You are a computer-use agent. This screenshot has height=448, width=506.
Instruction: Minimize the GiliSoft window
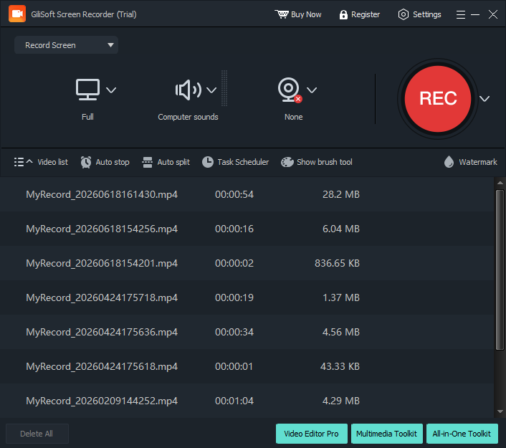(x=475, y=14)
